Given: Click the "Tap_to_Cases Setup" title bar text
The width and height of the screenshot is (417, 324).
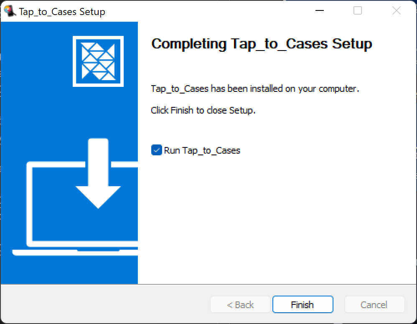Looking at the screenshot, I should click(62, 11).
